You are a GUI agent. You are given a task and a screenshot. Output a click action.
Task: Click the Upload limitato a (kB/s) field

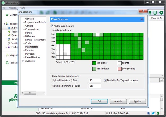click(x=95, y=80)
